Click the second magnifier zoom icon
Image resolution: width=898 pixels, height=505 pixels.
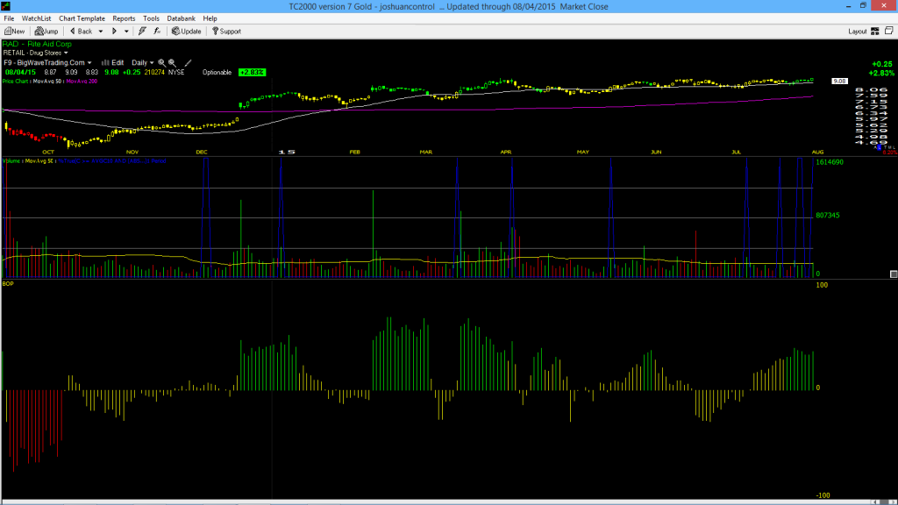(172, 63)
